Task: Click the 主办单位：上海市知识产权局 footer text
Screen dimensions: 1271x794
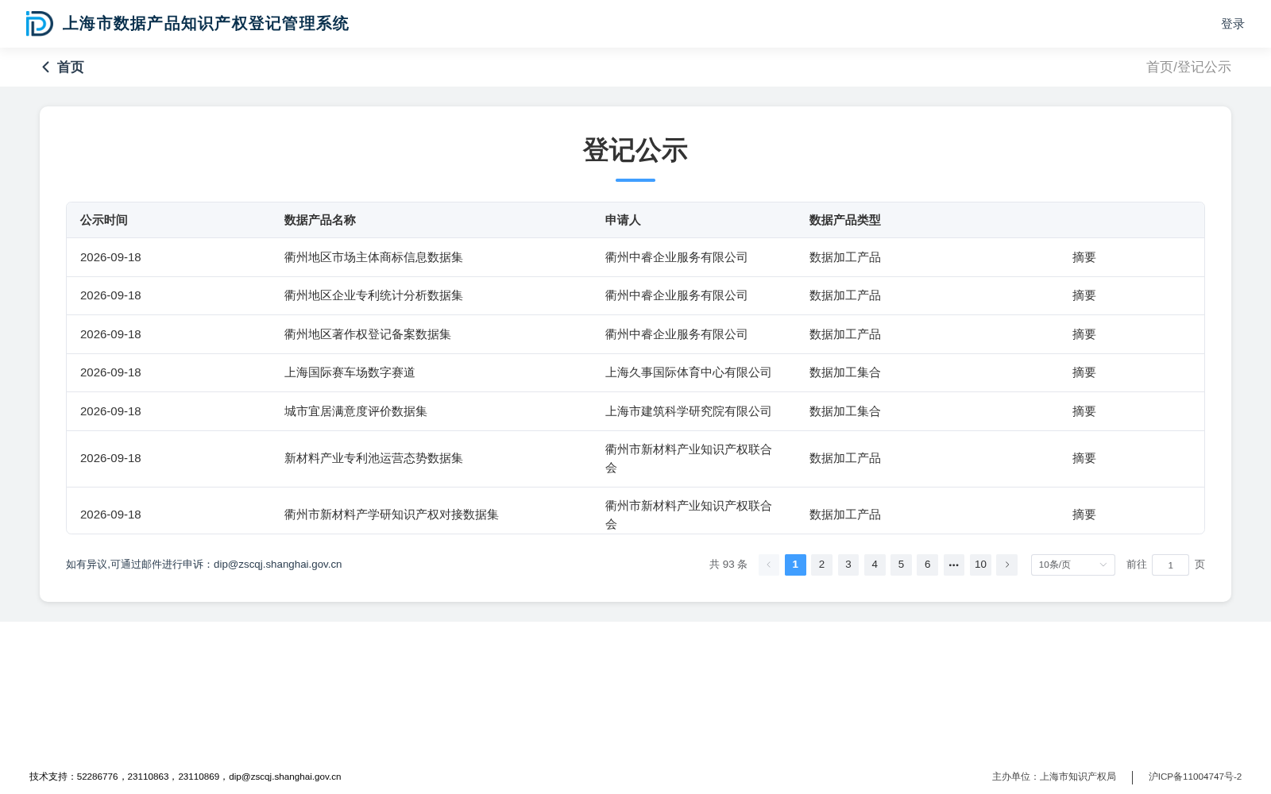Action: pos(1054,777)
